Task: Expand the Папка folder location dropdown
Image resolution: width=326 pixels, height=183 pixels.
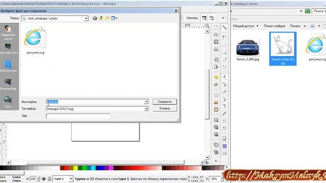Action: click(86, 18)
